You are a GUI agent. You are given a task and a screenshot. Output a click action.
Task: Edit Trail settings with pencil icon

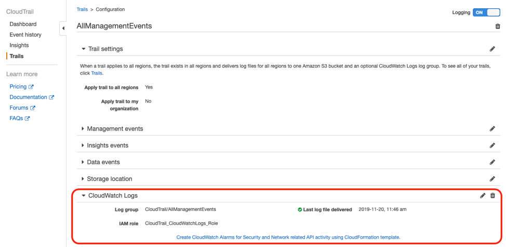coord(492,49)
